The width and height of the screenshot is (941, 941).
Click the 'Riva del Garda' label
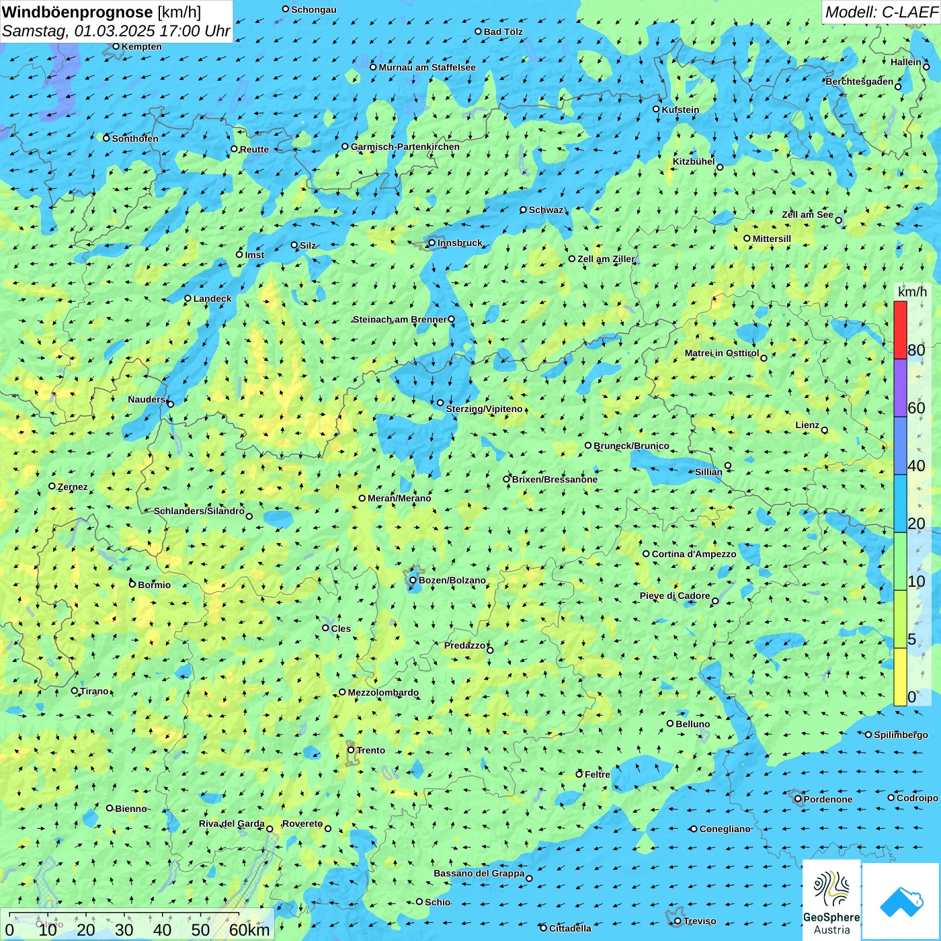tap(232, 823)
